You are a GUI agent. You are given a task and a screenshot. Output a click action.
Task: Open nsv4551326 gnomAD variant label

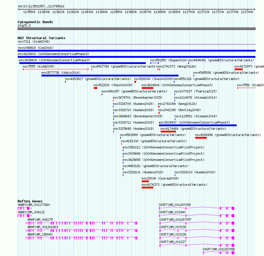pyautogui.click(x=206, y=79)
